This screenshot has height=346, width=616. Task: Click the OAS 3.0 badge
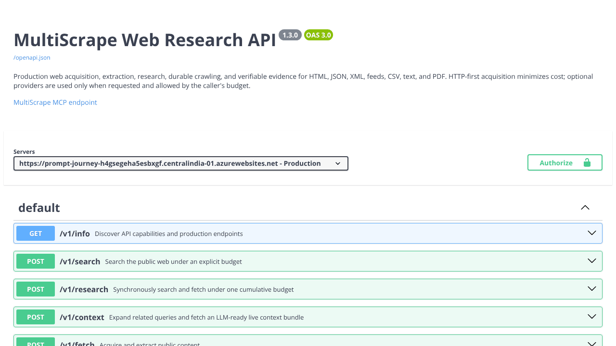tap(319, 35)
